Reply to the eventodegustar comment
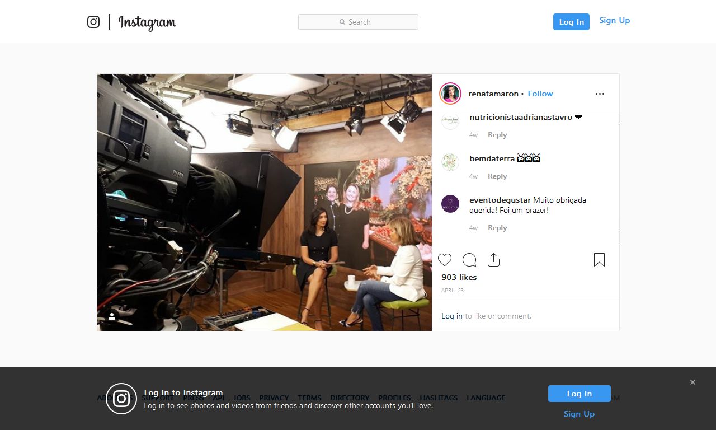Image resolution: width=716 pixels, height=430 pixels. point(497,228)
